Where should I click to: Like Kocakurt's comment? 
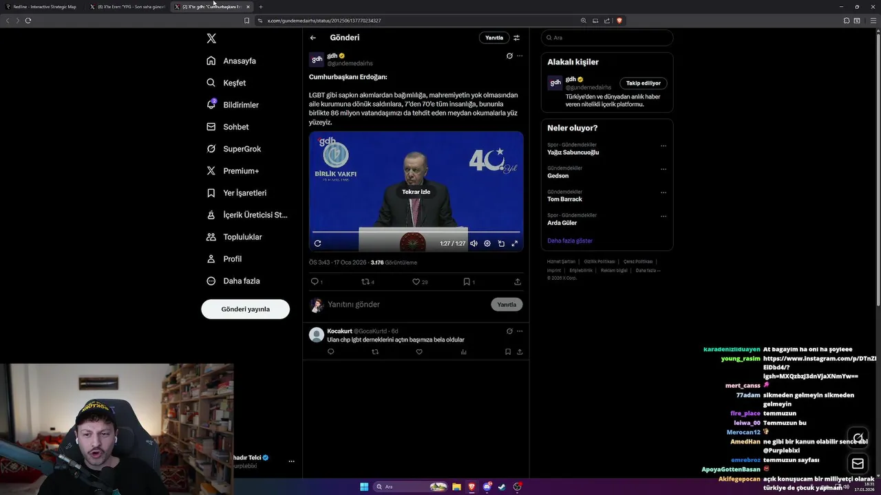click(x=419, y=352)
